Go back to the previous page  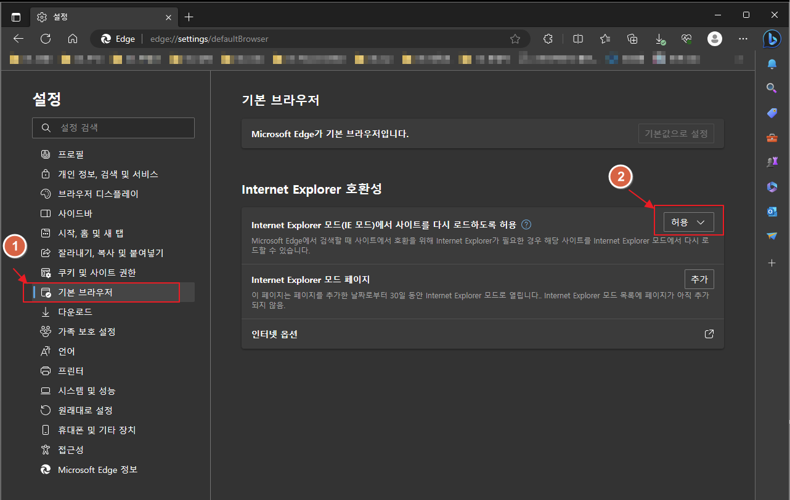click(x=18, y=39)
